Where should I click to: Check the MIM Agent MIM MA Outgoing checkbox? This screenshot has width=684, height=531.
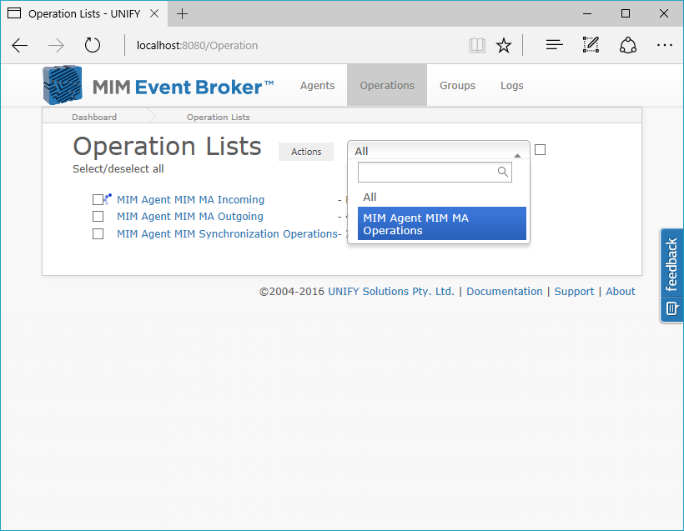click(98, 217)
